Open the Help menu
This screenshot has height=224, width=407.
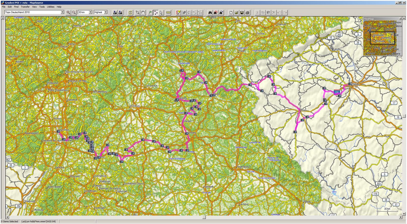59,7
